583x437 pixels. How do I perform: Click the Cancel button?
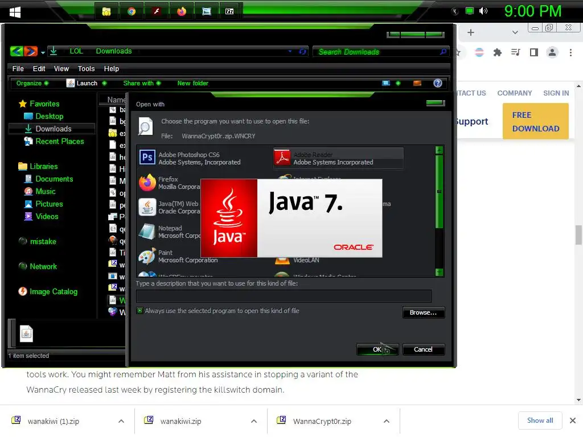(423, 349)
